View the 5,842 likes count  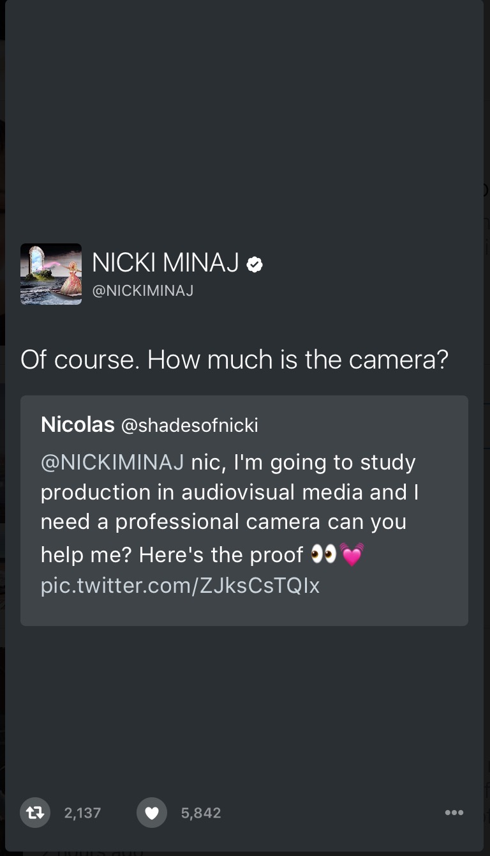coord(201,813)
